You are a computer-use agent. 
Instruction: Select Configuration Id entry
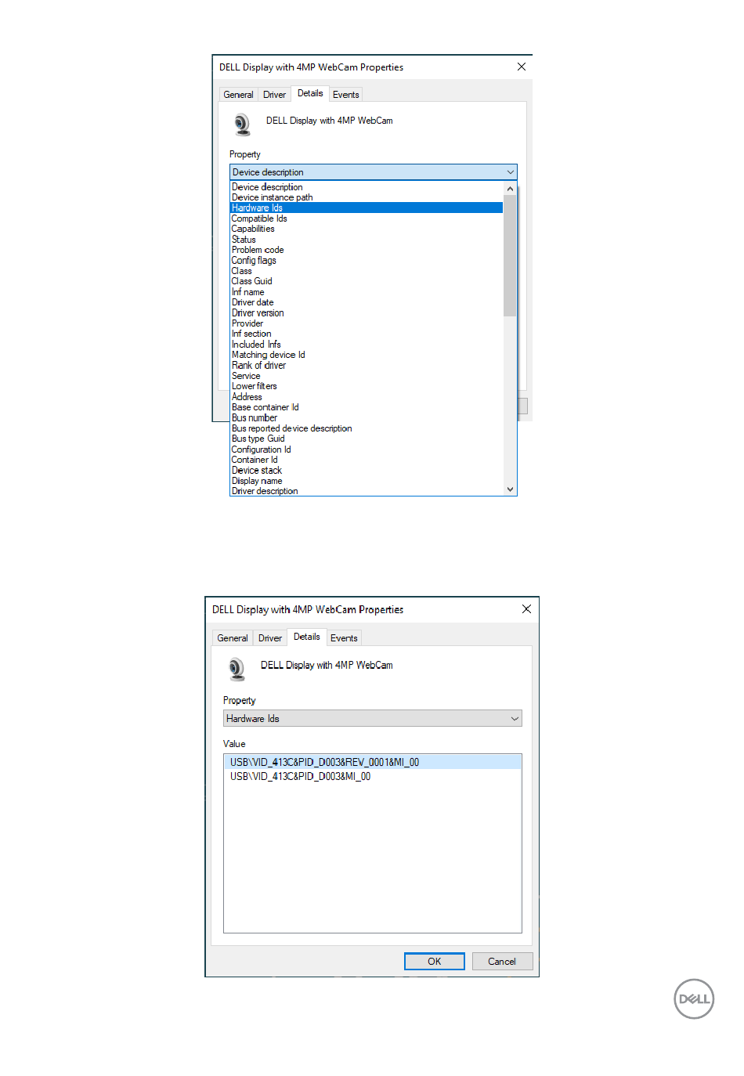(x=367, y=450)
